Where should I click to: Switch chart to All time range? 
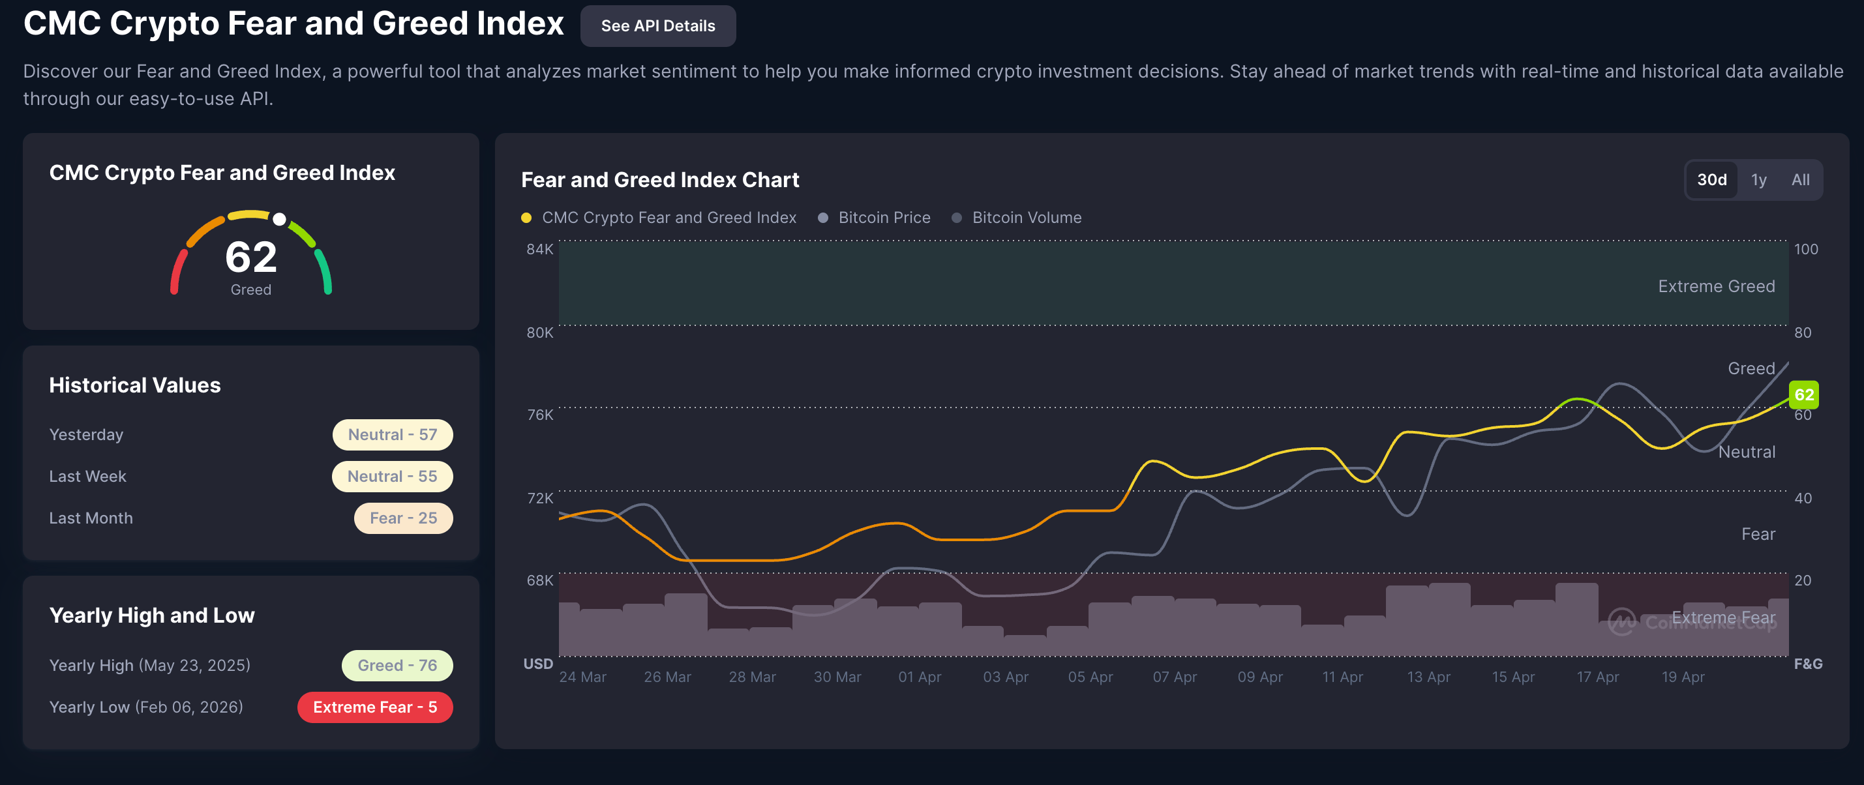(1799, 179)
